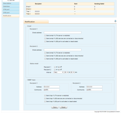The image size is (122, 113).
Task: Enable Recipient 2 email on UTN server restart
Action: 45,53
